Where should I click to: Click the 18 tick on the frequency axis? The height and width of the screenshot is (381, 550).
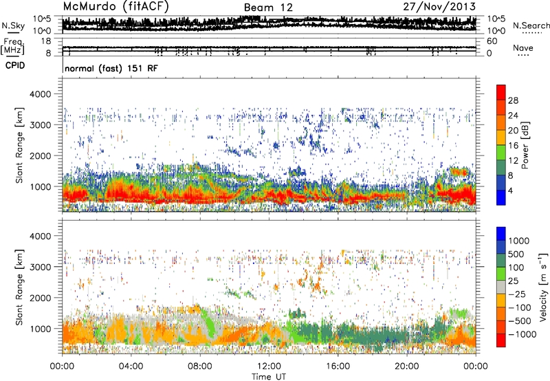click(46, 41)
